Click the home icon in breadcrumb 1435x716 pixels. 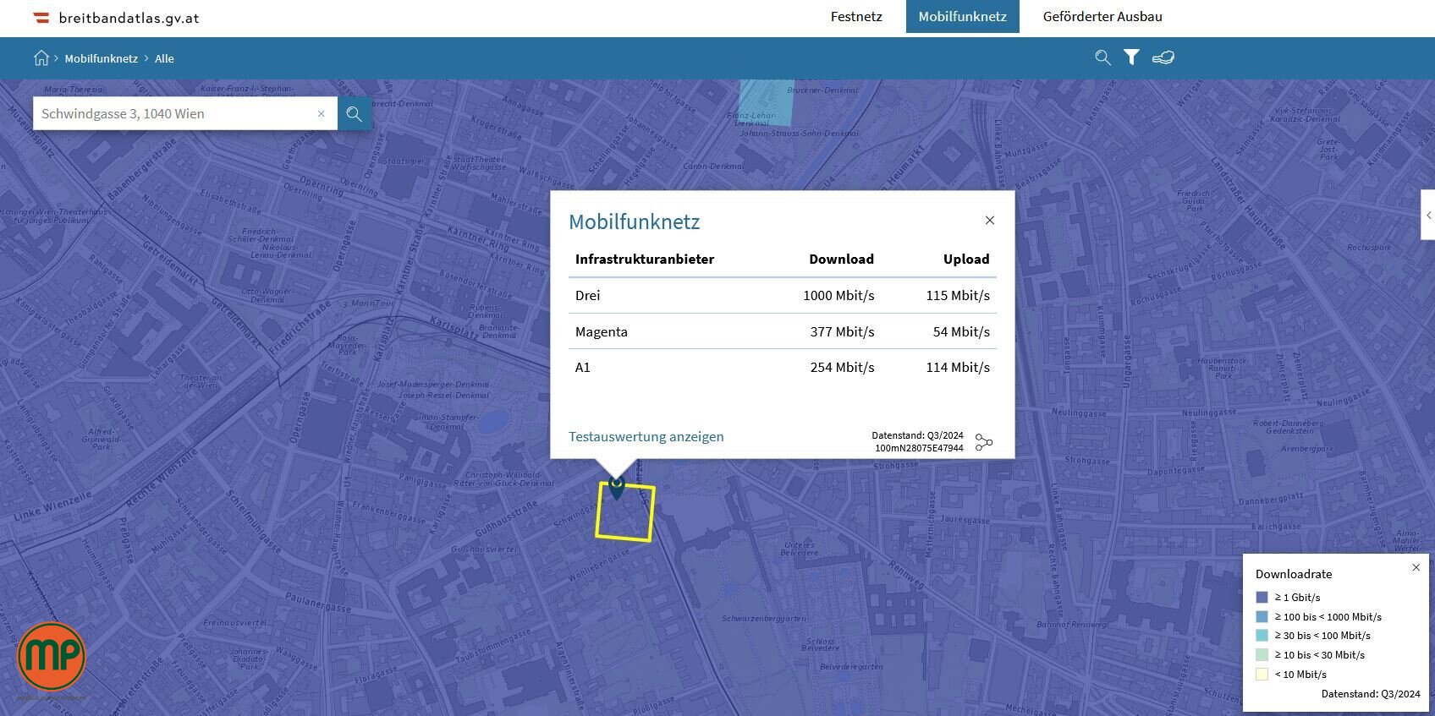coord(41,58)
